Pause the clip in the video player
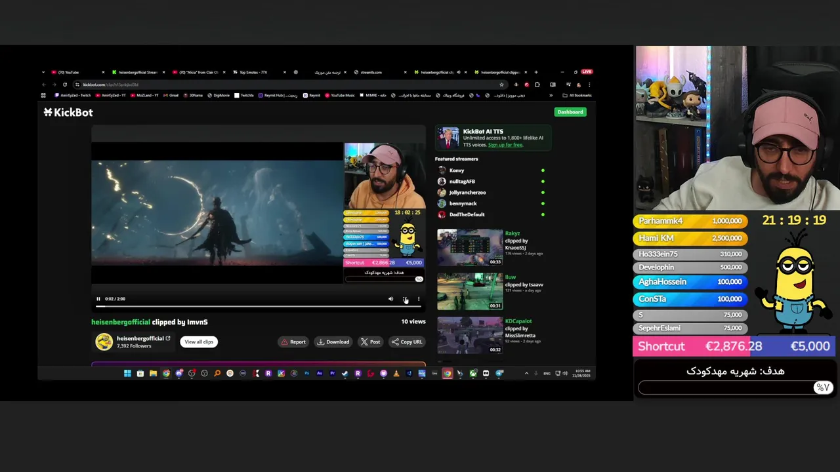The height and width of the screenshot is (472, 840). click(98, 299)
